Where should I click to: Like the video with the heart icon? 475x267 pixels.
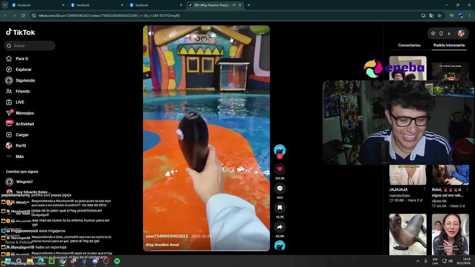click(280, 169)
